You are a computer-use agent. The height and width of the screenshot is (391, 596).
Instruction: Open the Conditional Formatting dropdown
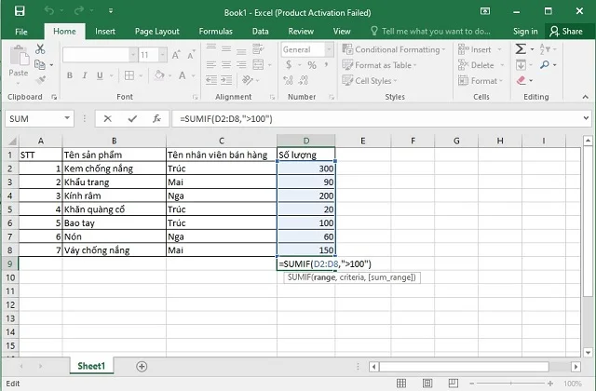[x=397, y=49]
